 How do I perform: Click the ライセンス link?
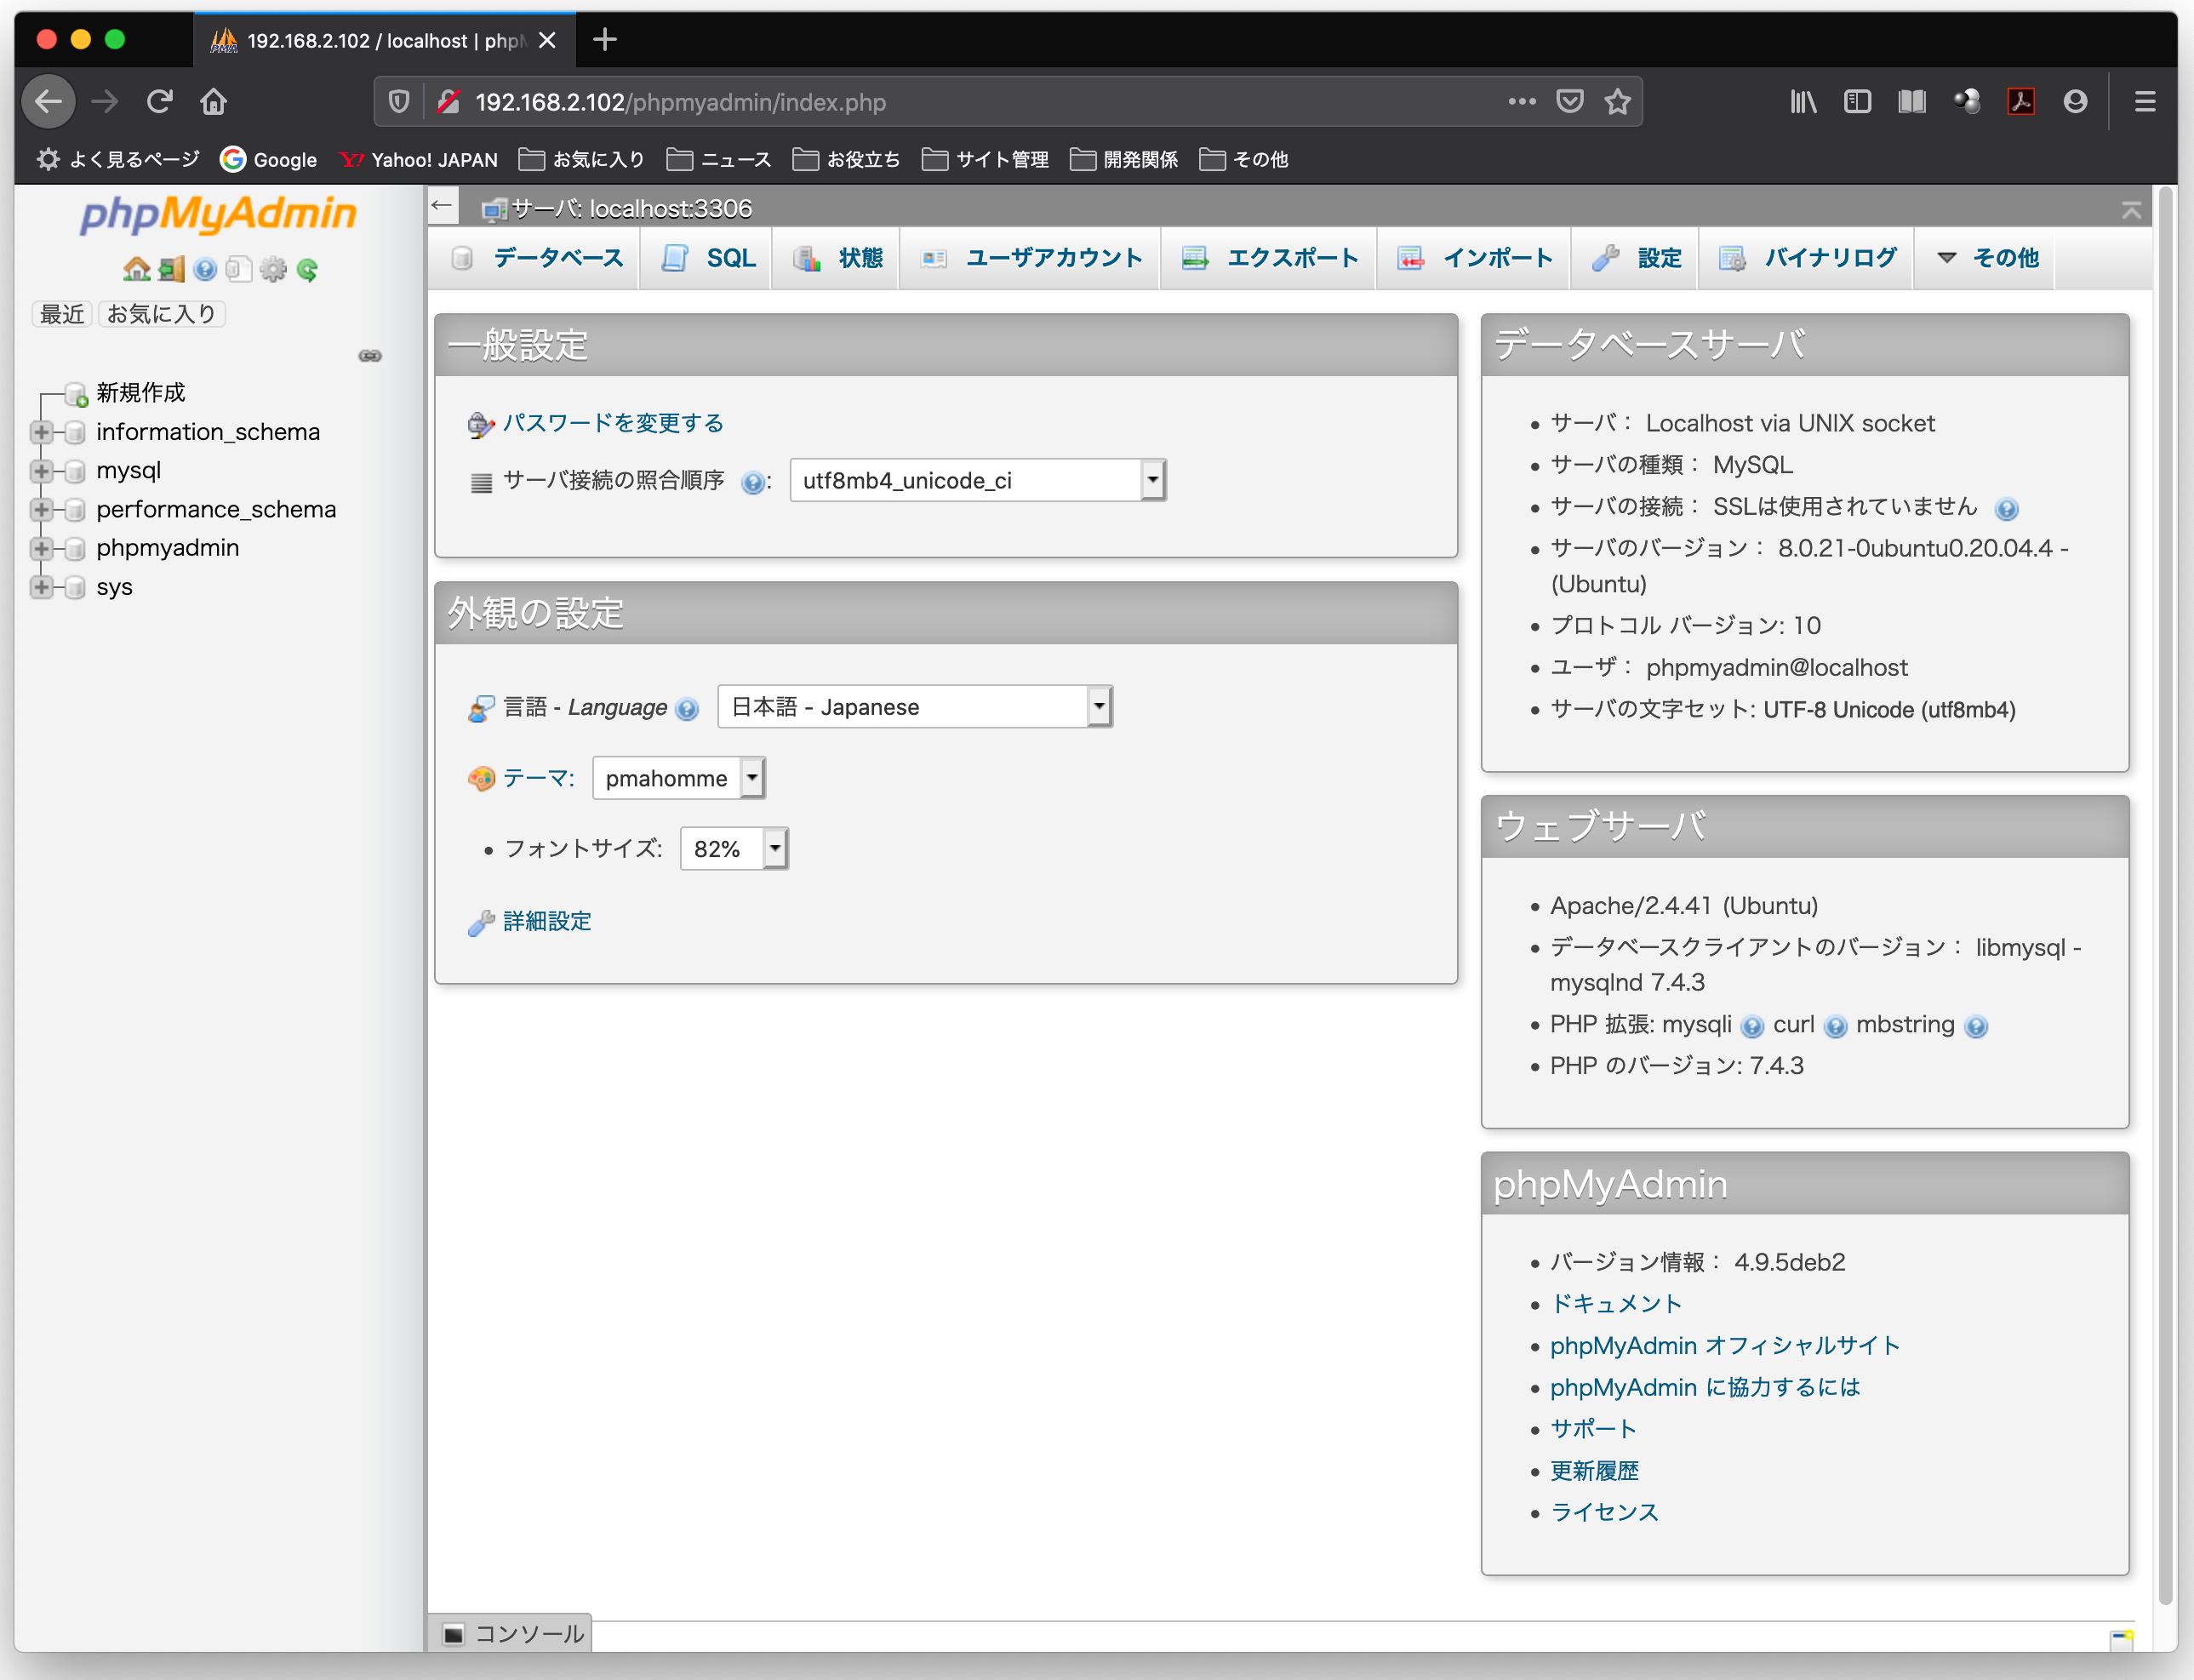coord(1605,1513)
